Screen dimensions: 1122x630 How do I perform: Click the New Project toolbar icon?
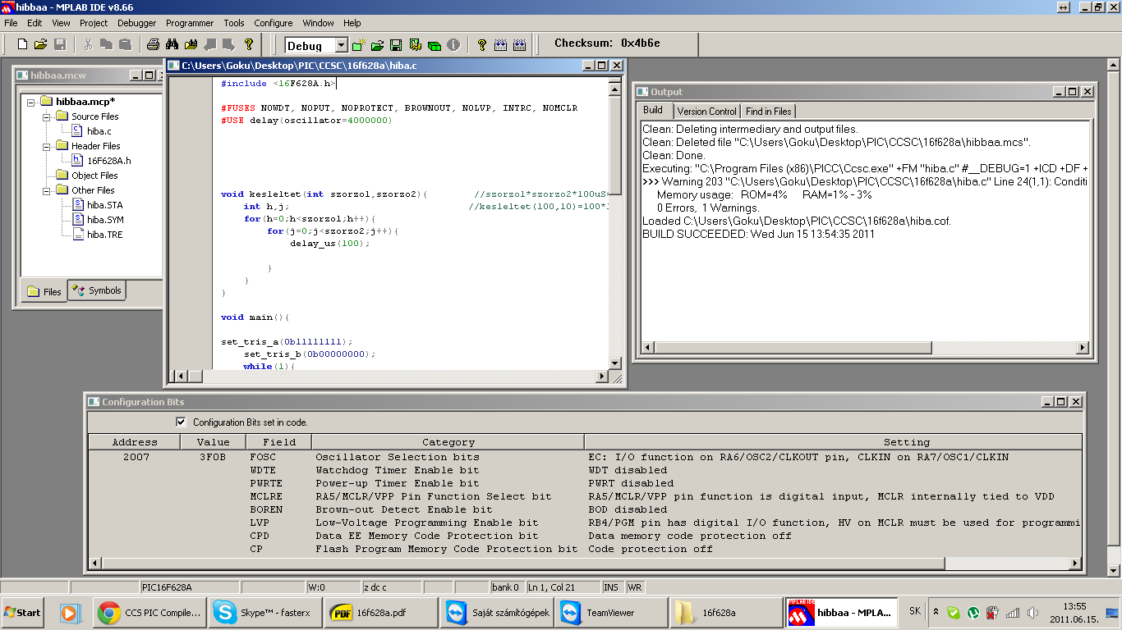(359, 45)
